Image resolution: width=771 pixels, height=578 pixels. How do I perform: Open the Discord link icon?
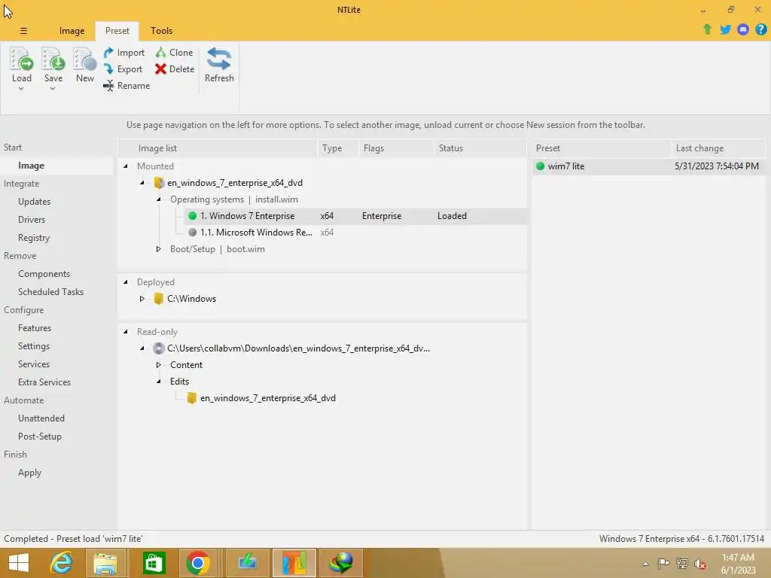[x=743, y=29]
